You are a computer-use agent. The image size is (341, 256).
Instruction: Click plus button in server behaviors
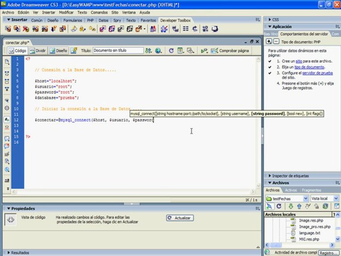[269, 41]
